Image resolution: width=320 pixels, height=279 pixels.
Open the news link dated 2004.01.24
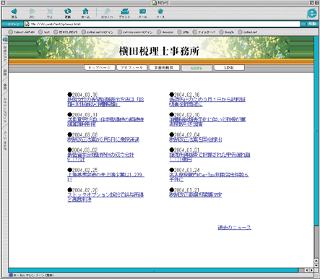[209, 177]
